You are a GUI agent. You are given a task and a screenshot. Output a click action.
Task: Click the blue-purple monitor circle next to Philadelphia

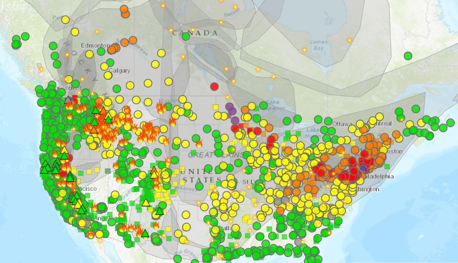pyautogui.click(x=363, y=168)
